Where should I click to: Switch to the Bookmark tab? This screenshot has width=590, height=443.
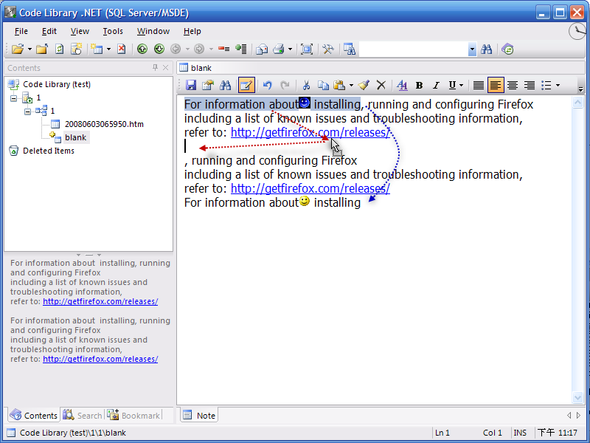[133, 415]
